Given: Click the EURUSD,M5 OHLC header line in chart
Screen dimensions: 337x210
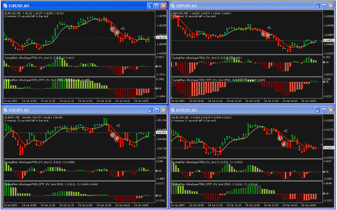Looking at the screenshot, I should tap(34, 13).
